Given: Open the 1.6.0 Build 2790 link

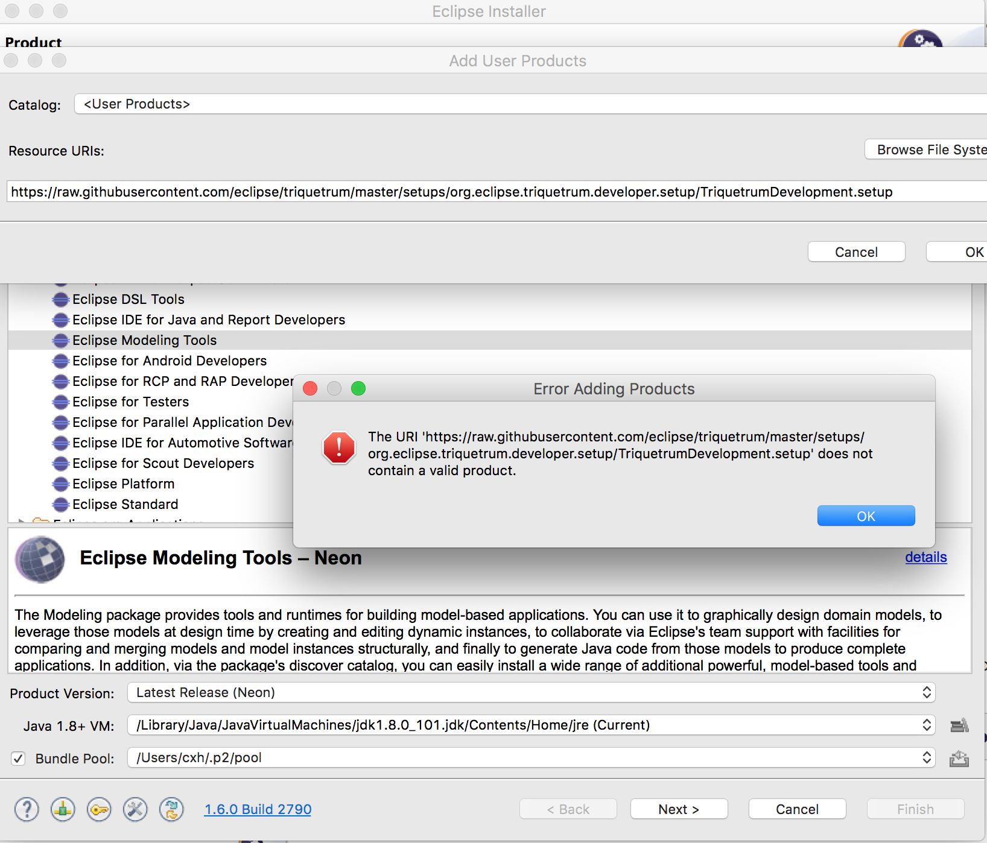Looking at the screenshot, I should (258, 809).
